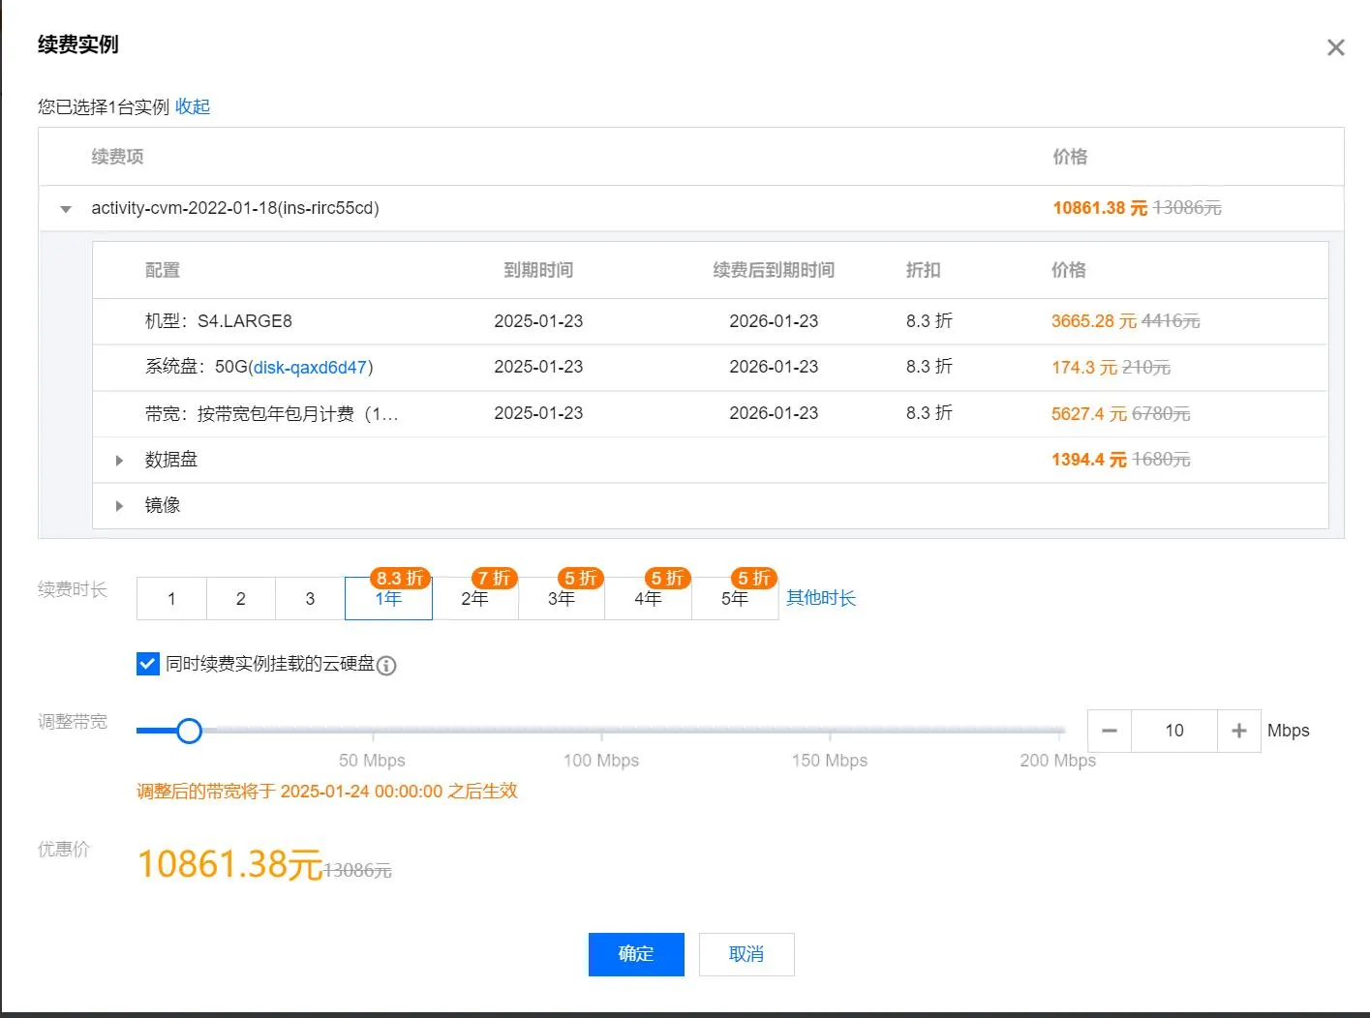Set bandwidth slider to 100 Mbps mark
This screenshot has width=1370, height=1018.
[x=601, y=731]
